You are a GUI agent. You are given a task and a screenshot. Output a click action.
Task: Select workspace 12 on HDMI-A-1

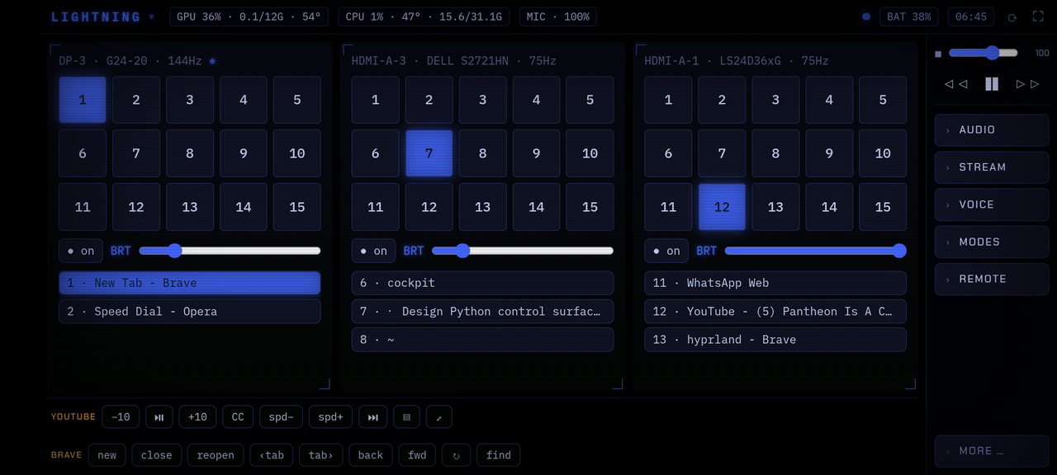pyautogui.click(x=722, y=207)
